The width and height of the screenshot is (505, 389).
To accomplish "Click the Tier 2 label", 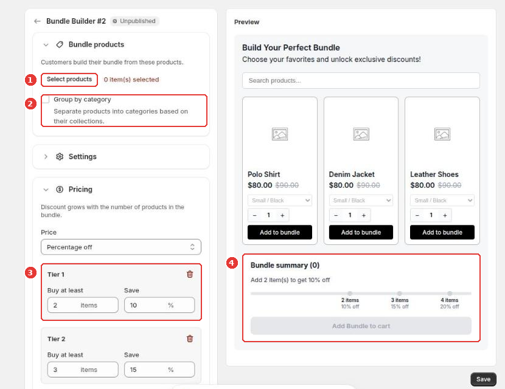I will point(56,339).
